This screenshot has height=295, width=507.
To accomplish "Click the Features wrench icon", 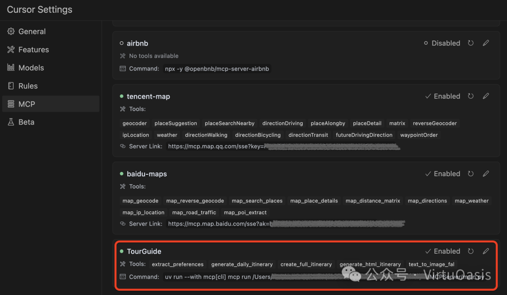I will [11, 49].
